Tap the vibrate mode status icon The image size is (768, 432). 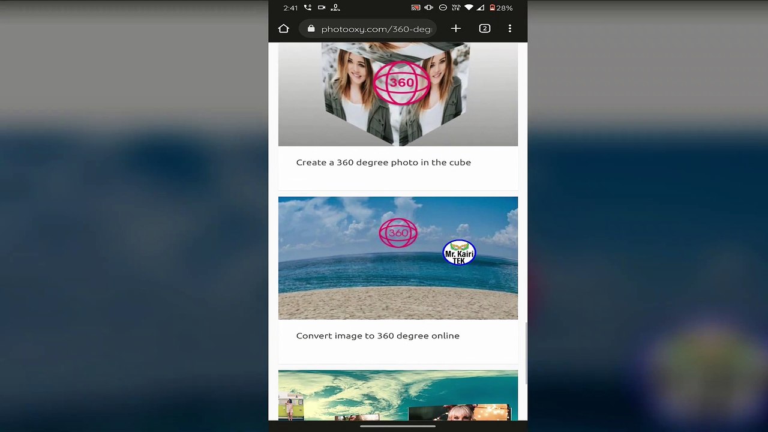pyautogui.click(x=428, y=8)
